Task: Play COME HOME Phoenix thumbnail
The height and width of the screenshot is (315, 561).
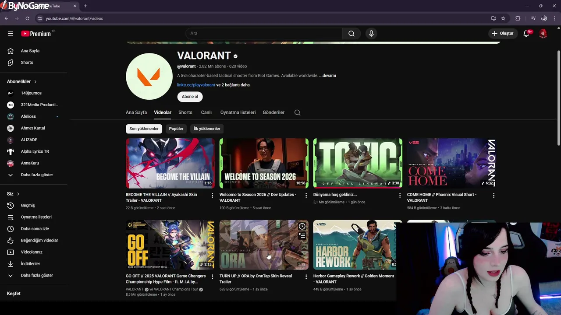Action: click(x=451, y=163)
